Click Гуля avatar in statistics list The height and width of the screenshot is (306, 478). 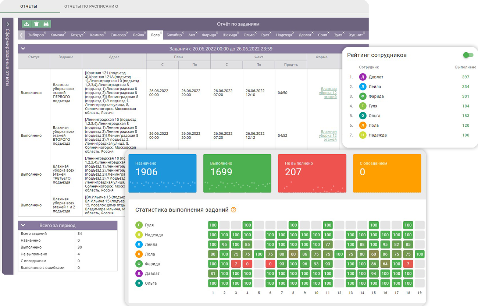[139, 225]
